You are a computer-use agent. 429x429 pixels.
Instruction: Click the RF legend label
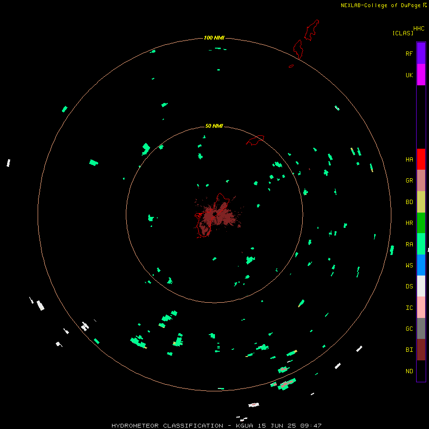pos(409,53)
